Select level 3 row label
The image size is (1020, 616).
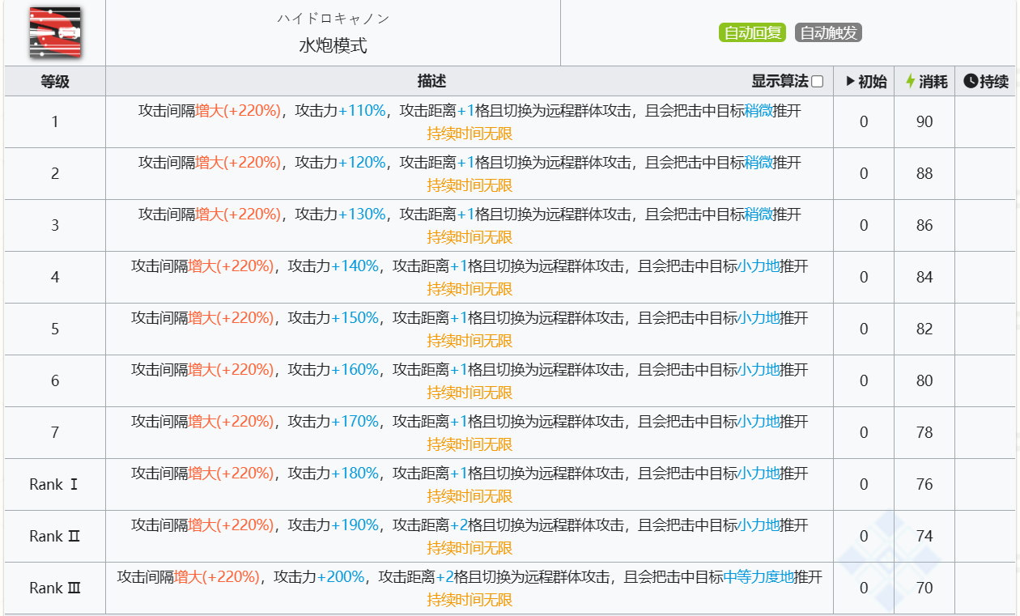click(55, 226)
